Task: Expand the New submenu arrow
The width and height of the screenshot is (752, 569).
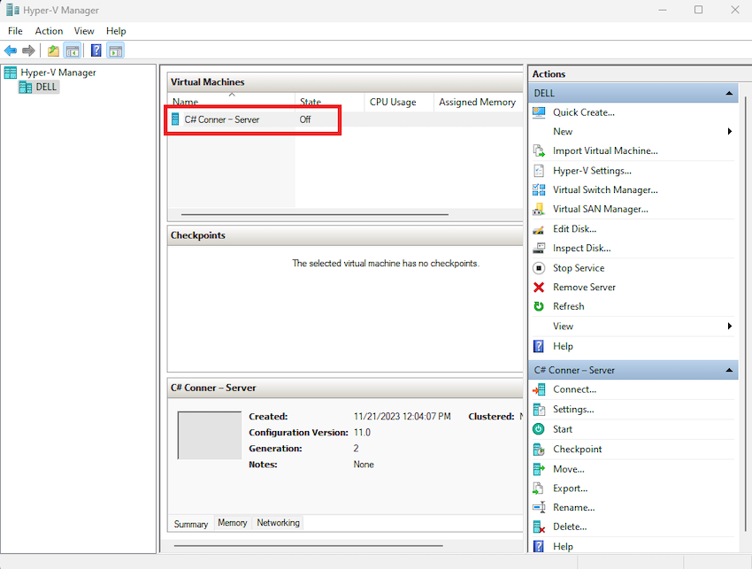Action: [729, 131]
